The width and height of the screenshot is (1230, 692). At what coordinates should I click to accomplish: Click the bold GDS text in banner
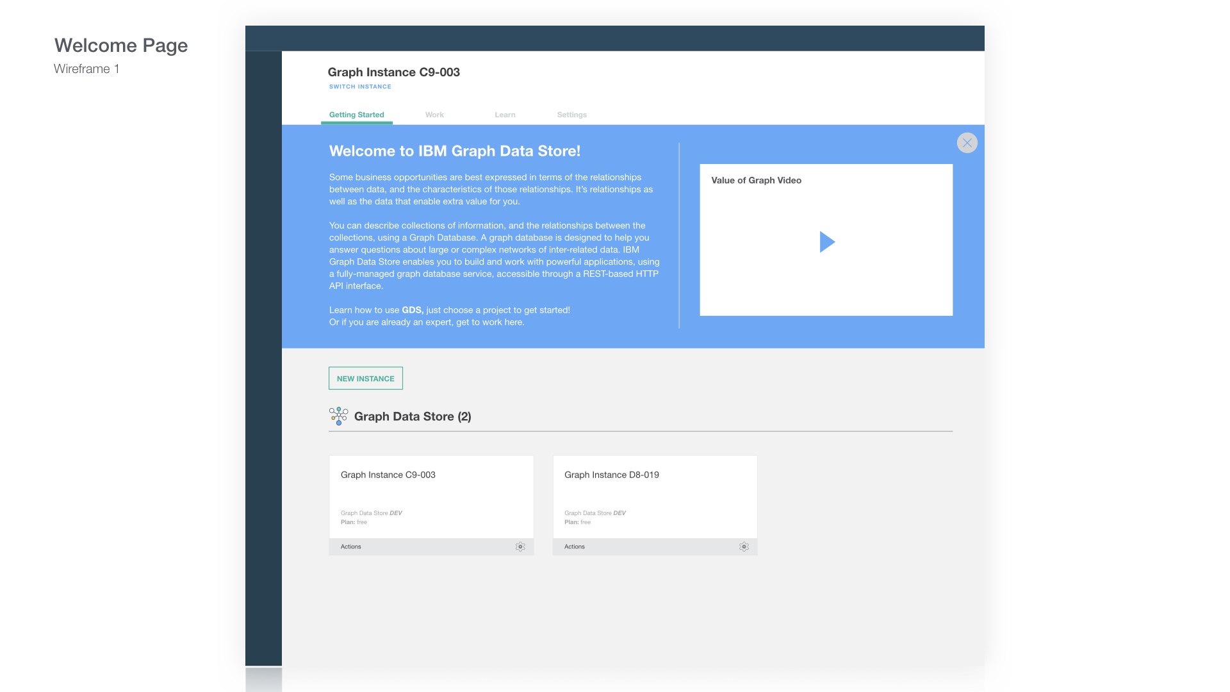coord(413,310)
